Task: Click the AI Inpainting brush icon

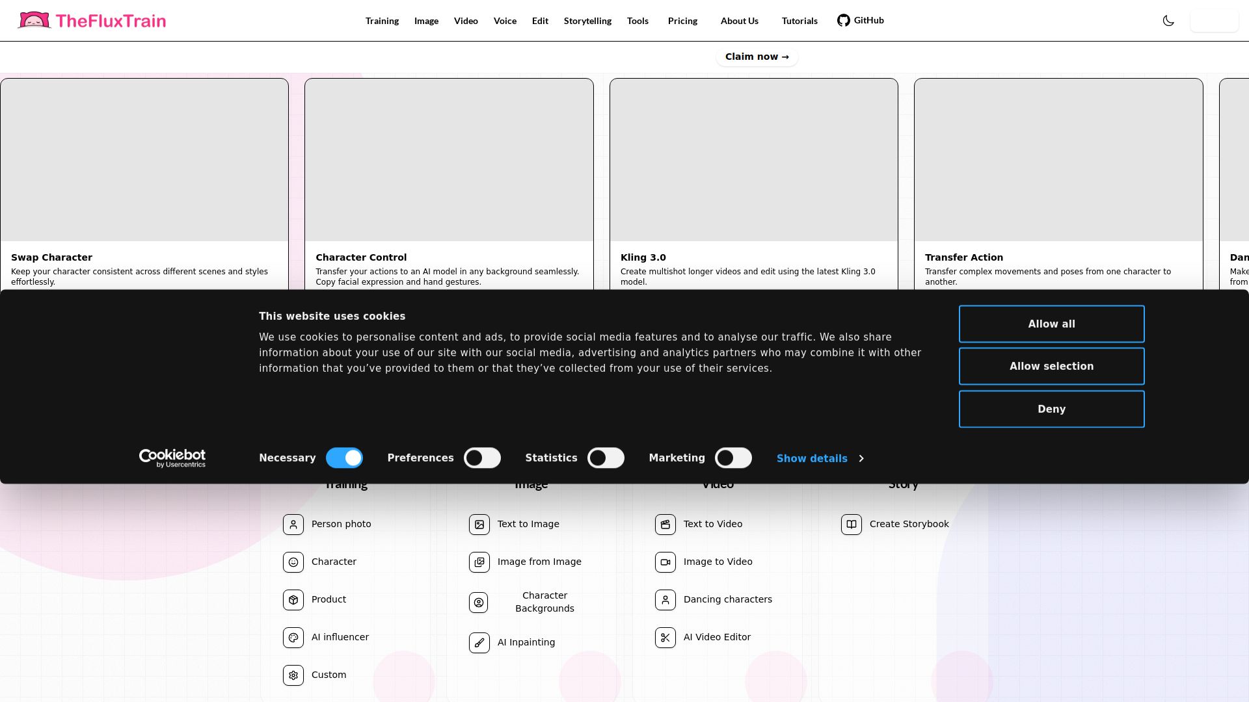Action: pyautogui.click(x=479, y=643)
